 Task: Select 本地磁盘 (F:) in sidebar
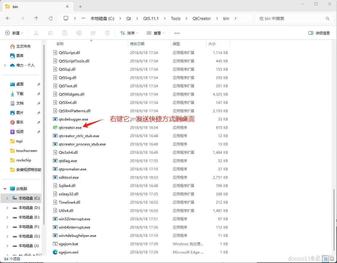(x=26, y=227)
